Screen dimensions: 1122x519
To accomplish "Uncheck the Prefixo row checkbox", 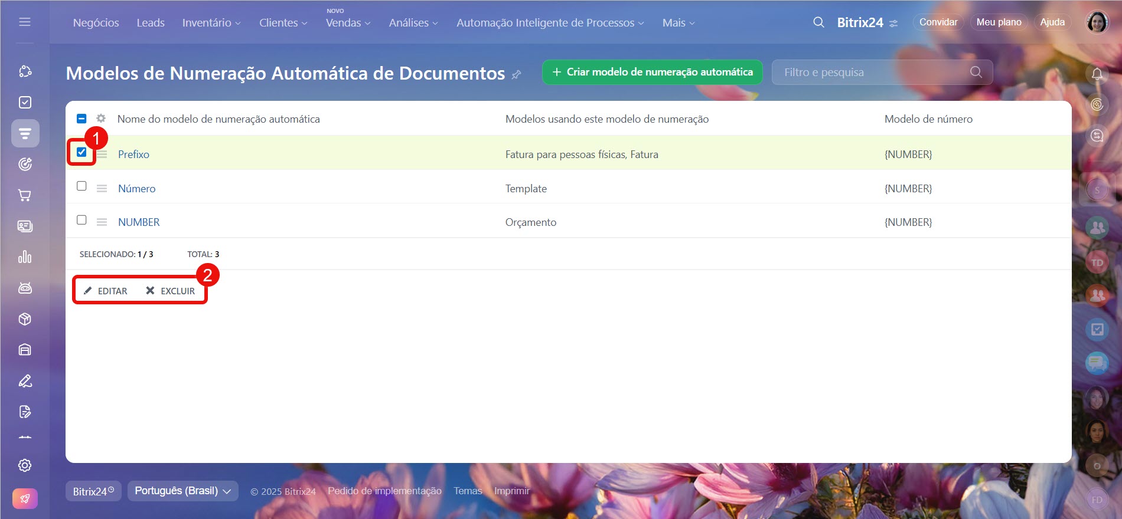I will click(x=81, y=152).
